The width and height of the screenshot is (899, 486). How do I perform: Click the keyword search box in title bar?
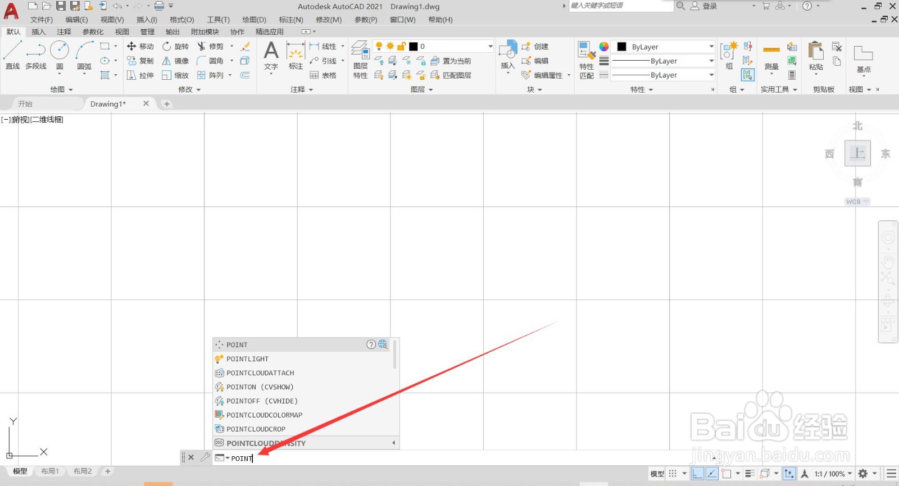point(621,6)
